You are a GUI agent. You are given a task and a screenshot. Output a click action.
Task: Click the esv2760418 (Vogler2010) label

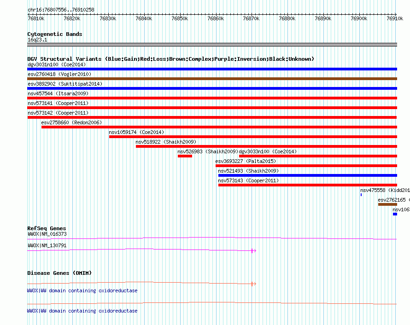click(59, 74)
